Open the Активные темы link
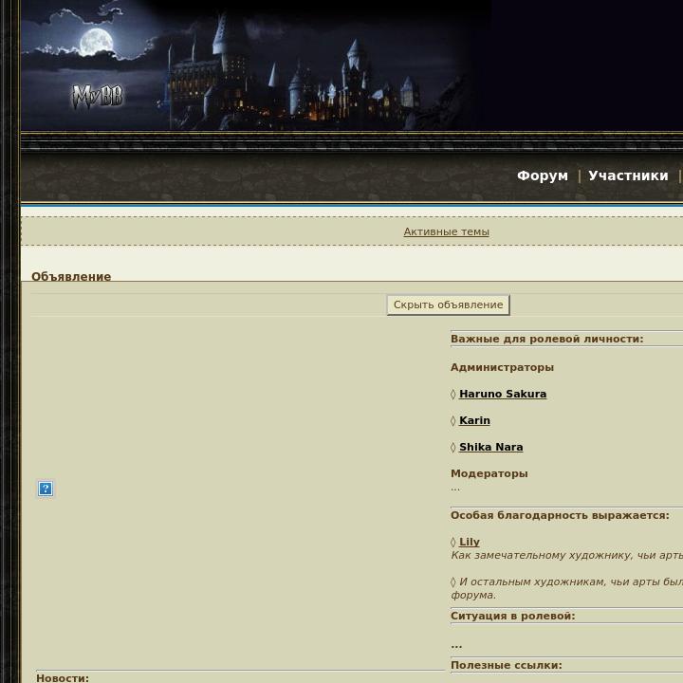Viewport: 683px width, 683px height. pos(446,231)
